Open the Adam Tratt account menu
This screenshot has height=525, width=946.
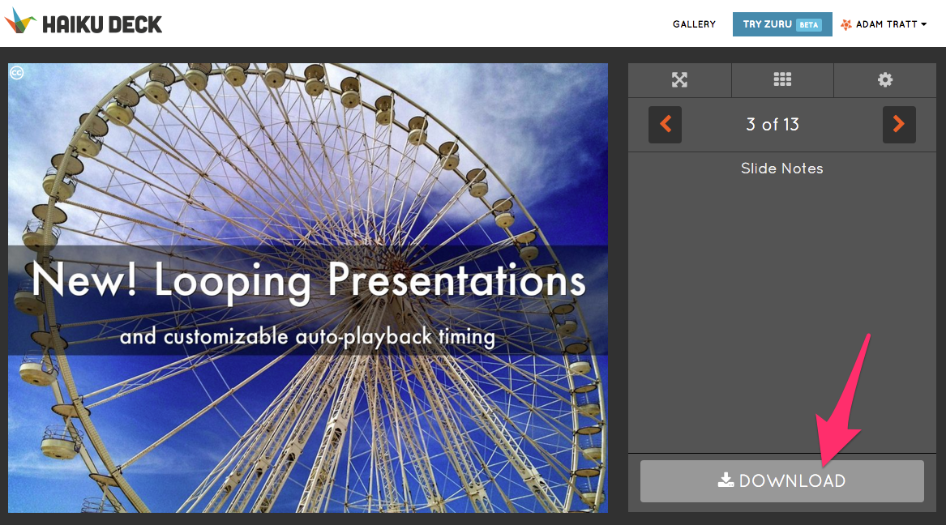[x=887, y=24]
